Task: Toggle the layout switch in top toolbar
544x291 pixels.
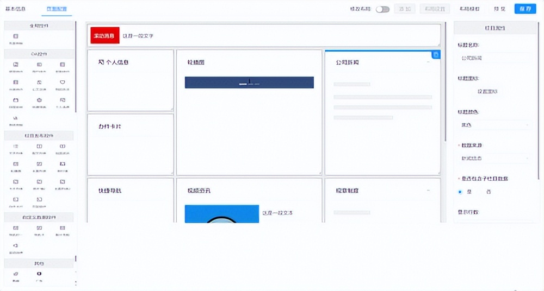Action: [x=382, y=9]
